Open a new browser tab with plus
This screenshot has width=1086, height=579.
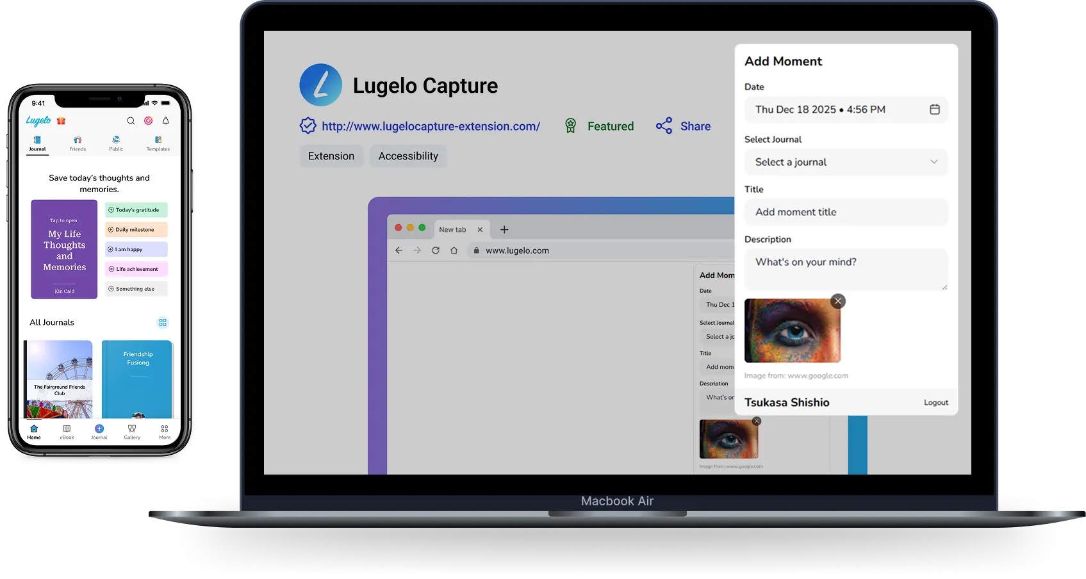pos(504,229)
